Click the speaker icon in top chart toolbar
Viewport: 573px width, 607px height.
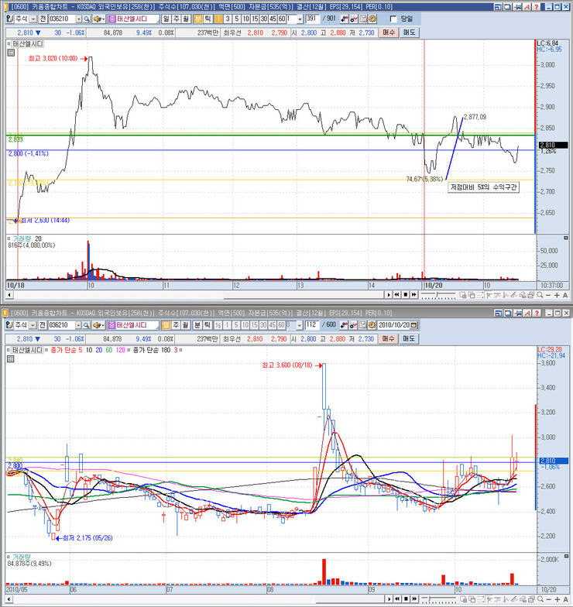click(97, 19)
